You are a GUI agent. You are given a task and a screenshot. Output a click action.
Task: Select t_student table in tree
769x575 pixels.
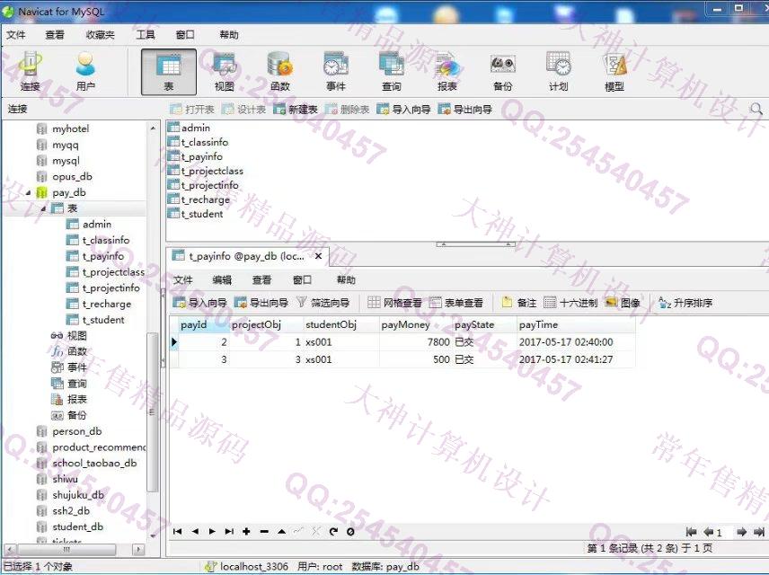click(103, 320)
